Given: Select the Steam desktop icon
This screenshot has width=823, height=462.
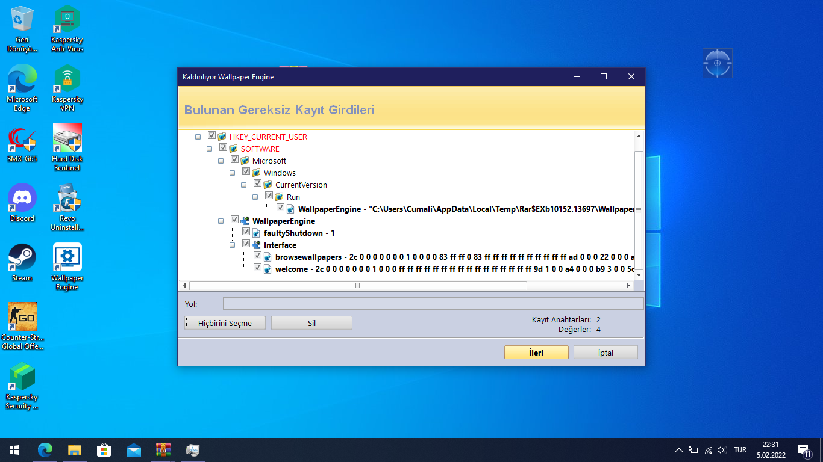Looking at the screenshot, I should pos(22,263).
